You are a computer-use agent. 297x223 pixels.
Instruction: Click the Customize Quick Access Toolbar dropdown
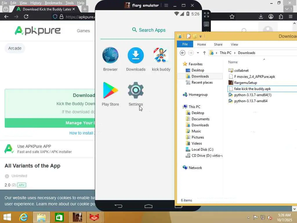(x=200, y=36)
